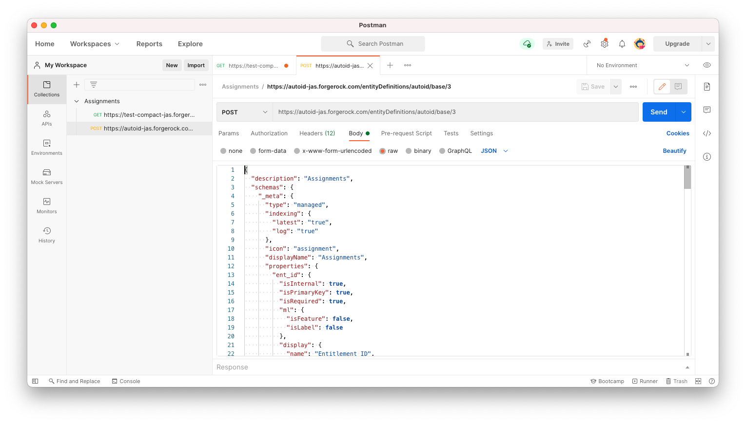Viewport: 746px width, 423px height.
Task: Open the Workspaces dropdown
Action: [95, 44]
